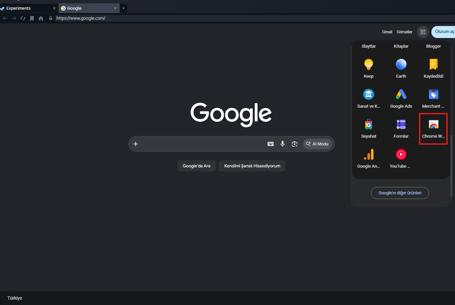
Task: Switch to the Experiments tab
Action: coord(26,8)
